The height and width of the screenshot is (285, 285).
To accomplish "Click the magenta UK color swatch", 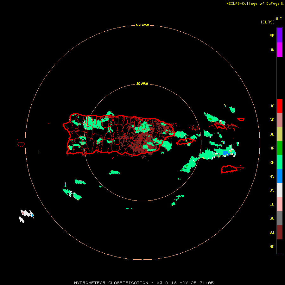I will 280,50.
